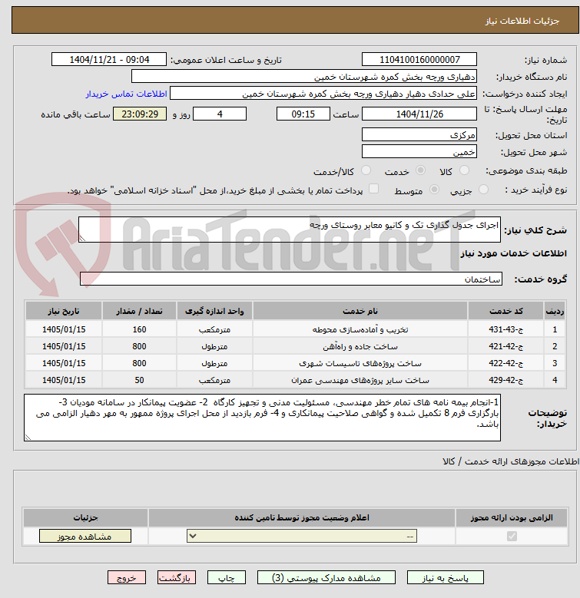Click the خروج exit button
580x598 pixels.
pos(127,577)
